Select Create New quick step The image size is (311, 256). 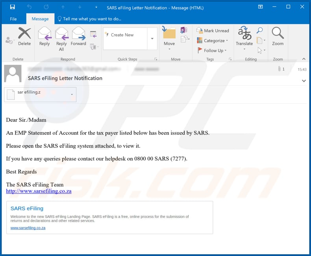click(x=122, y=35)
